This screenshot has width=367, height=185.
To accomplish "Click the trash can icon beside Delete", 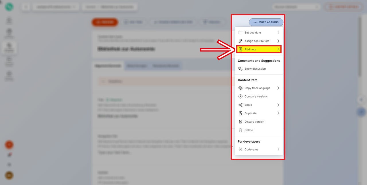I will pyautogui.click(x=240, y=130).
